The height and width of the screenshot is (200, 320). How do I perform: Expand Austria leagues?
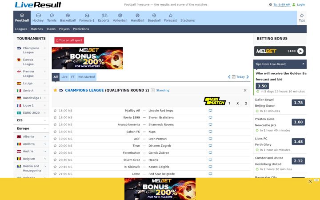(45, 151)
